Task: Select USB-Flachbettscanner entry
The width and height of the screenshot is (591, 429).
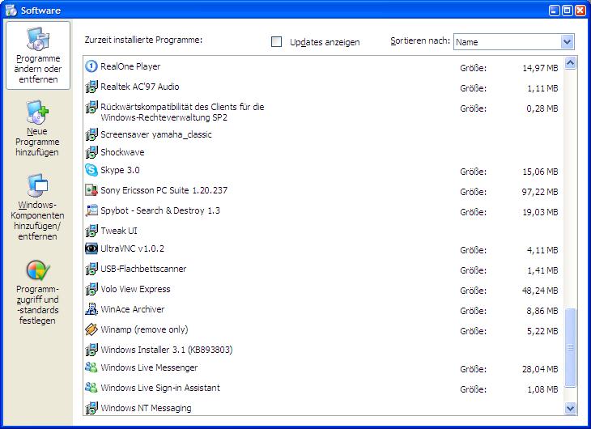Action: point(143,269)
